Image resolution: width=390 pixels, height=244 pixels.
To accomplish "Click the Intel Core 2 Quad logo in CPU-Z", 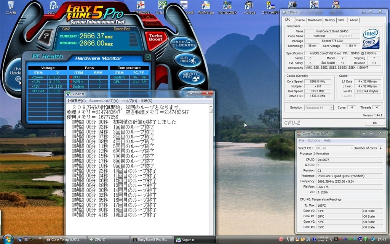I will [x=370, y=38].
